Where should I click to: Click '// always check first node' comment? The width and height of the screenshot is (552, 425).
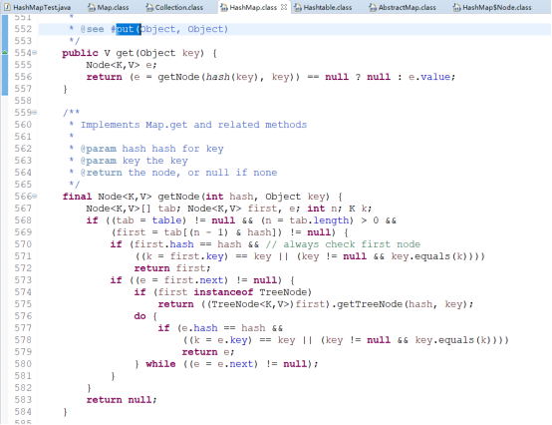(343, 244)
